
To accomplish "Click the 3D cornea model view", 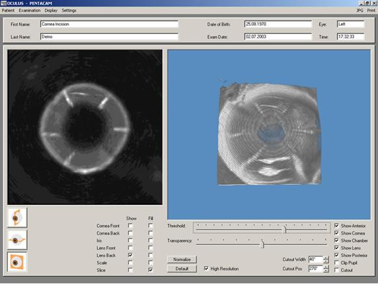I will click(x=269, y=135).
